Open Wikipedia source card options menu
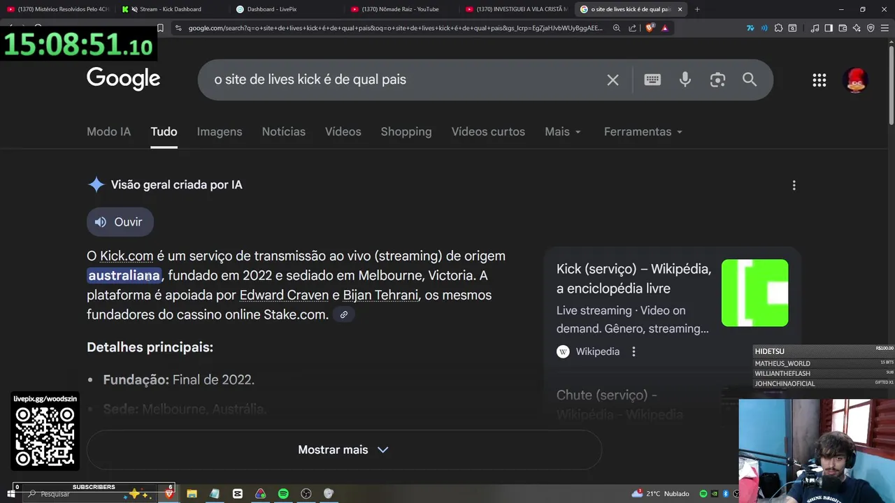 click(x=633, y=351)
